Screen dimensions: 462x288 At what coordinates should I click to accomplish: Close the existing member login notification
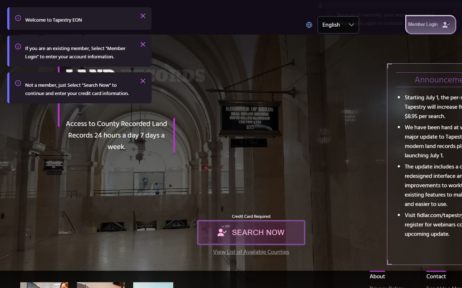point(143,44)
